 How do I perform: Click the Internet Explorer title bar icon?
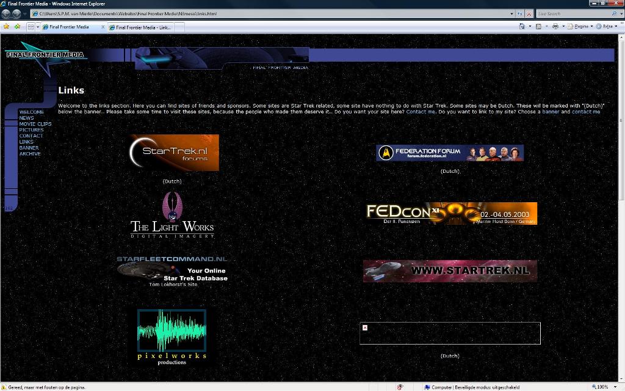(3, 4)
